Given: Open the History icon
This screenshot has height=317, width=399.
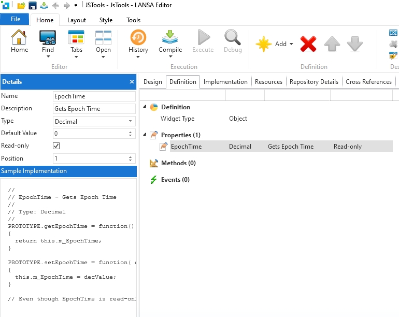Looking at the screenshot, I should click(138, 37).
